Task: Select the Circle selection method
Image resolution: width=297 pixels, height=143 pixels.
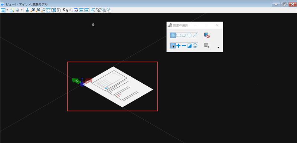Action: (189, 35)
